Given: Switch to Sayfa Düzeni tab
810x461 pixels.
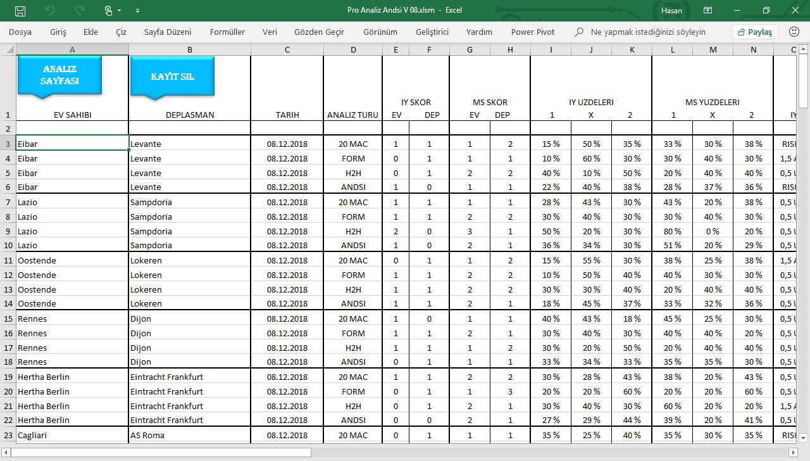Looking at the screenshot, I should (x=168, y=32).
